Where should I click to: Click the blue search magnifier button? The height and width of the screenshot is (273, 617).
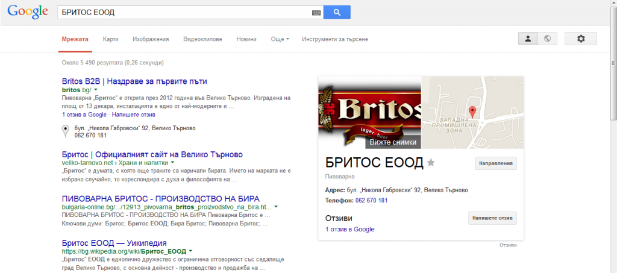pyautogui.click(x=337, y=12)
